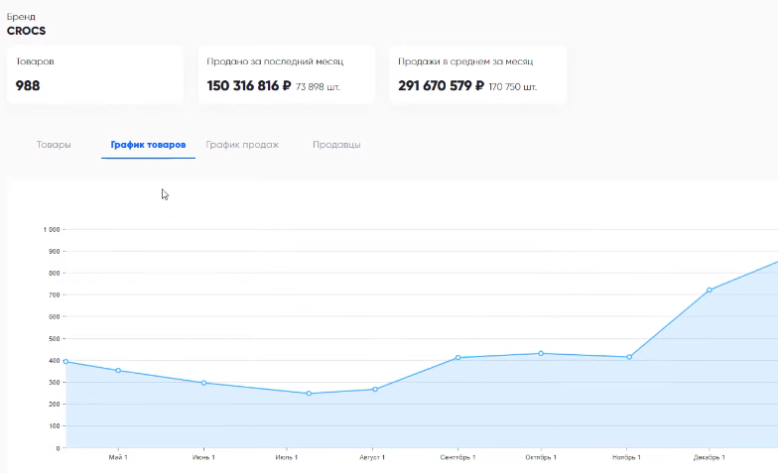Click the 150 316 816 ₽ sales value
Viewport: 778px width, 473px height.
click(248, 85)
